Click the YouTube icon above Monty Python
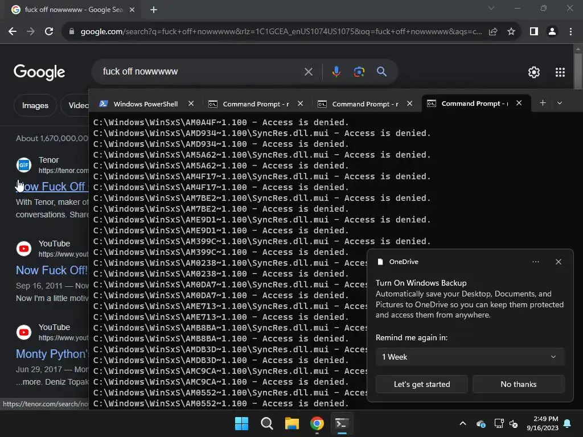 coord(24,332)
